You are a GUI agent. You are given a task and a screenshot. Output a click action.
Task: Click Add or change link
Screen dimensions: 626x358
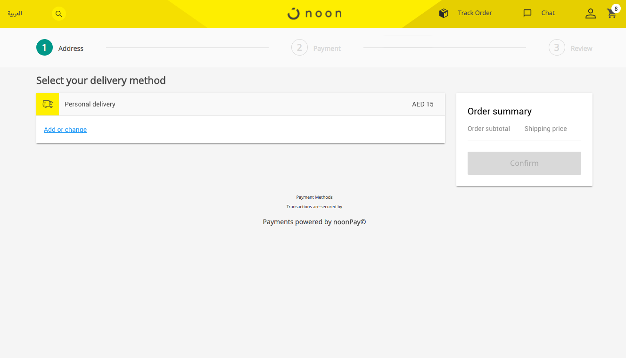pyautogui.click(x=65, y=130)
